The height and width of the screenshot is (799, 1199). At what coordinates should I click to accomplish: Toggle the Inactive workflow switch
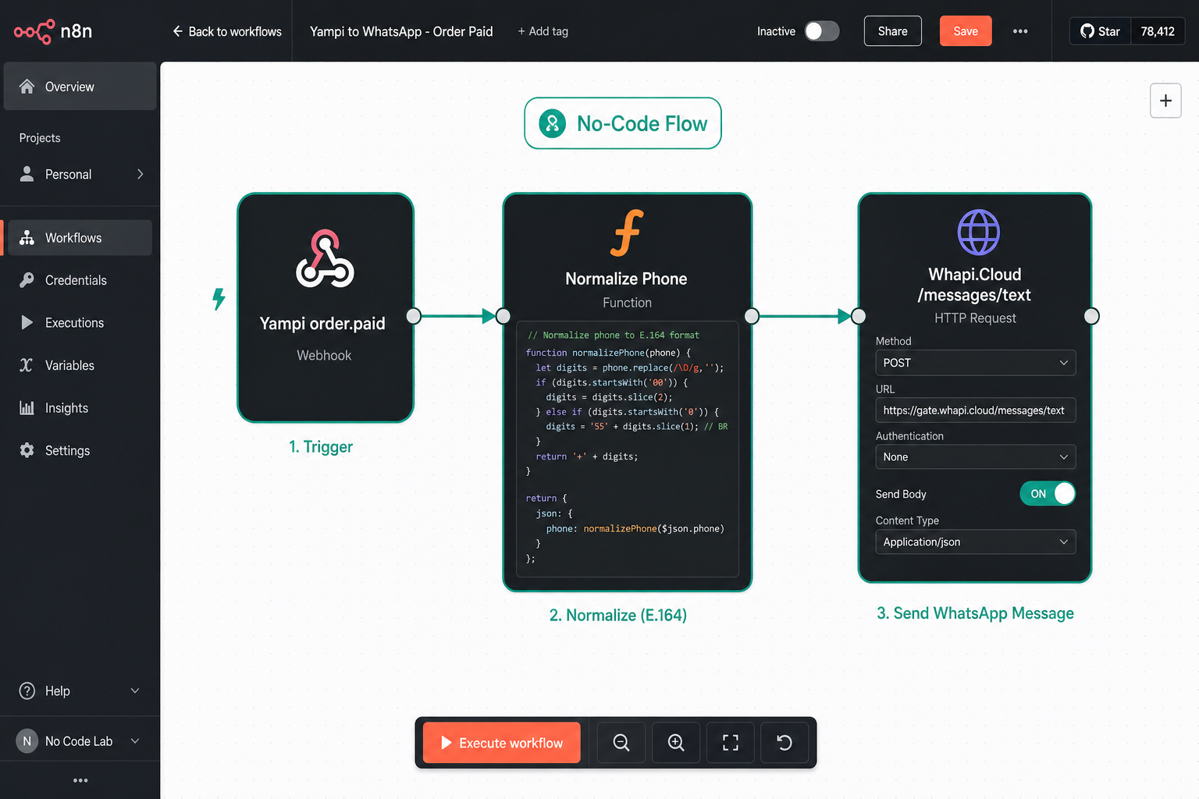pos(822,31)
